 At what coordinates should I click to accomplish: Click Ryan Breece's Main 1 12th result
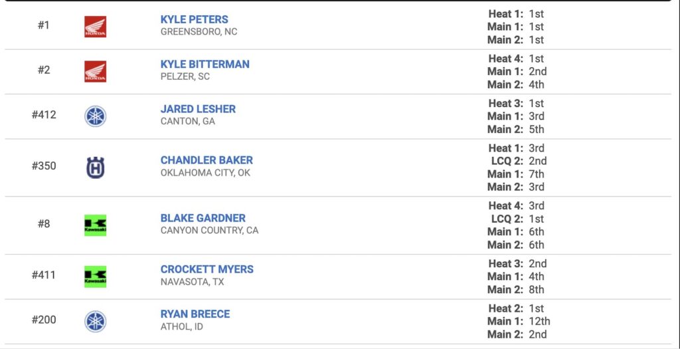[x=519, y=321]
